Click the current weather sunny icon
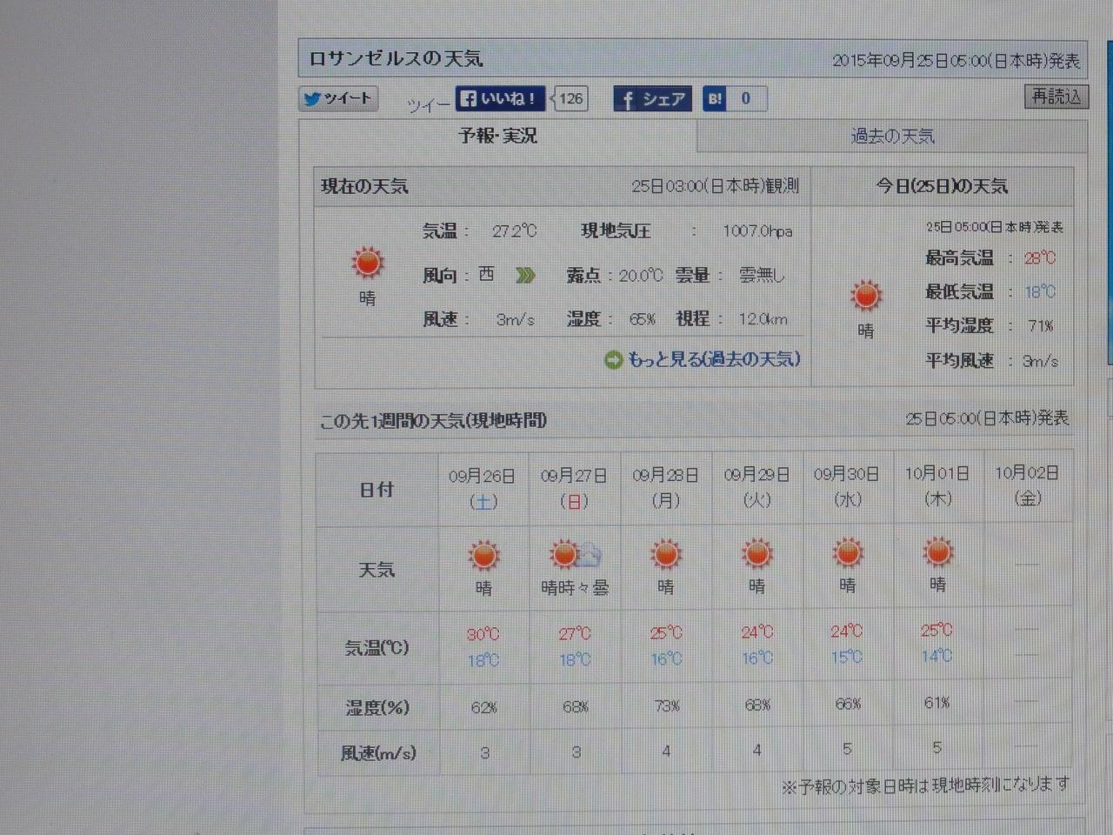The width and height of the screenshot is (1113, 835). pyautogui.click(x=368, y=262)
